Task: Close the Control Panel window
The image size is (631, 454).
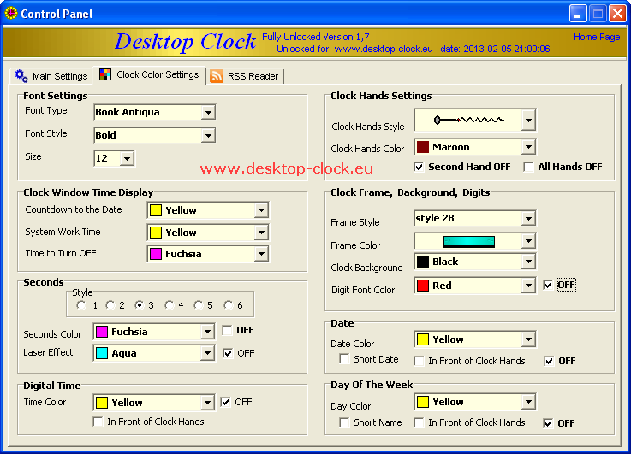Action: pyautogui.click(x=617, y=14)
